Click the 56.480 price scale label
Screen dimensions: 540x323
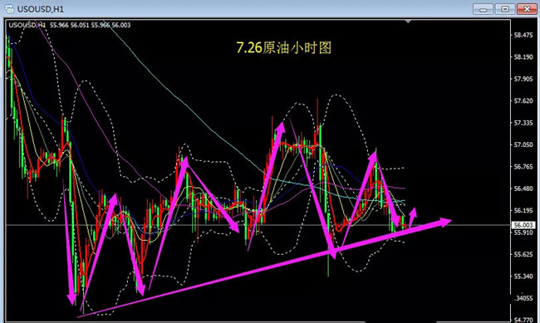point(523,188)
